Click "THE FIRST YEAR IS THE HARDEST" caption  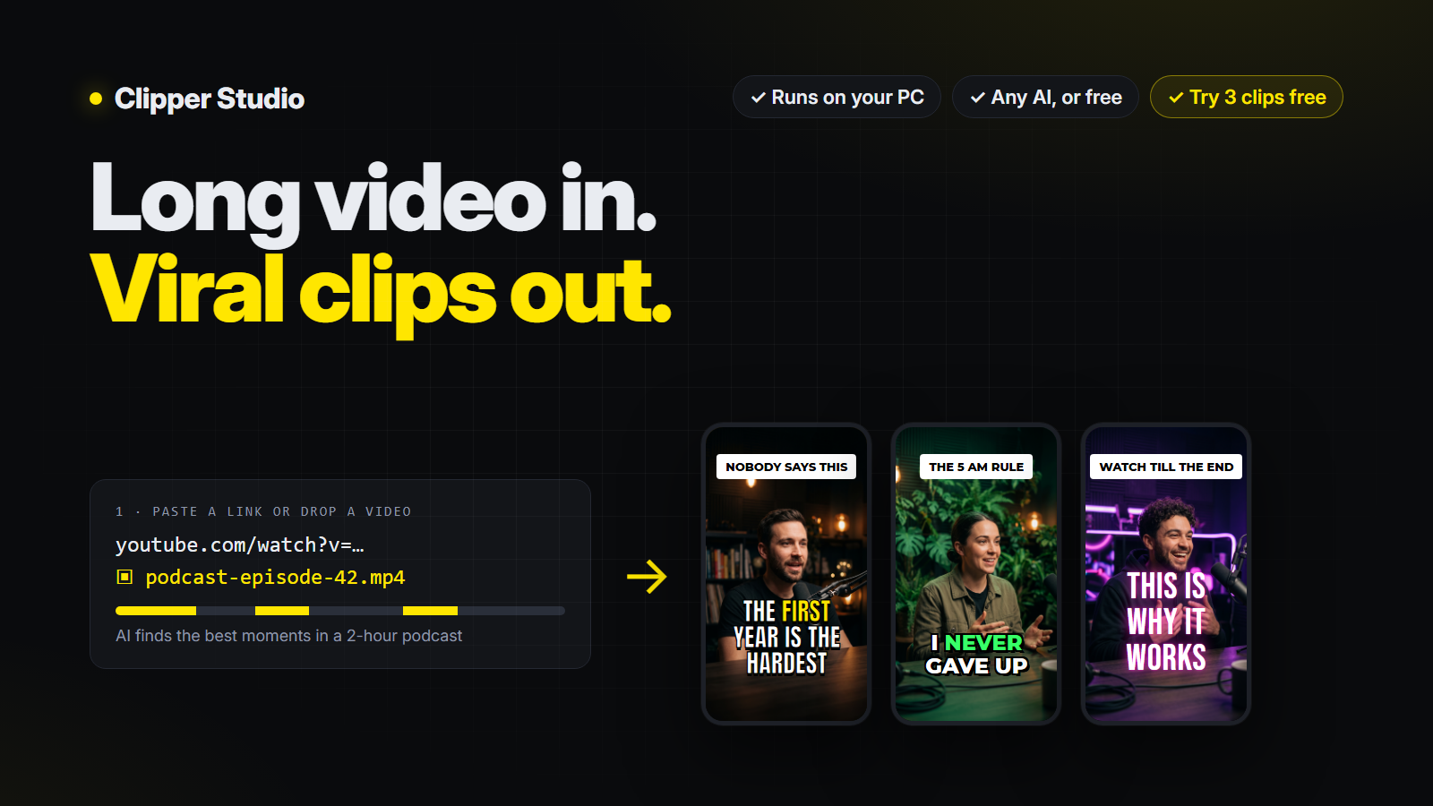tap(786, 637)
